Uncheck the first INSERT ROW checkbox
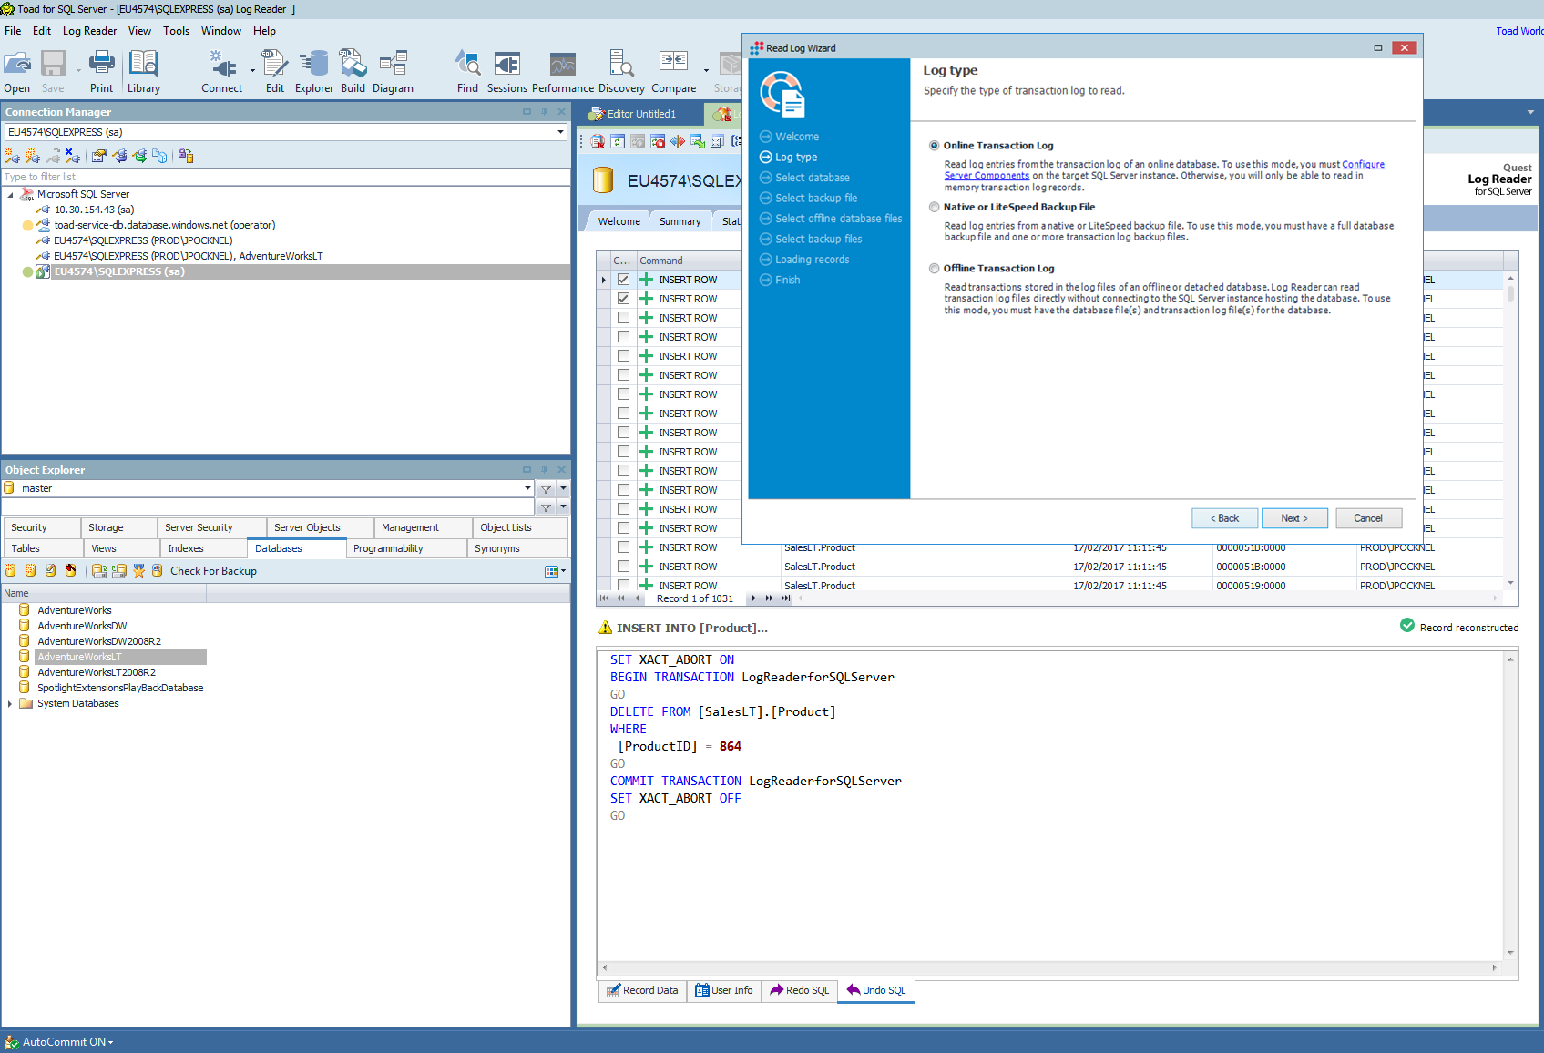 [x=623, y=280]
